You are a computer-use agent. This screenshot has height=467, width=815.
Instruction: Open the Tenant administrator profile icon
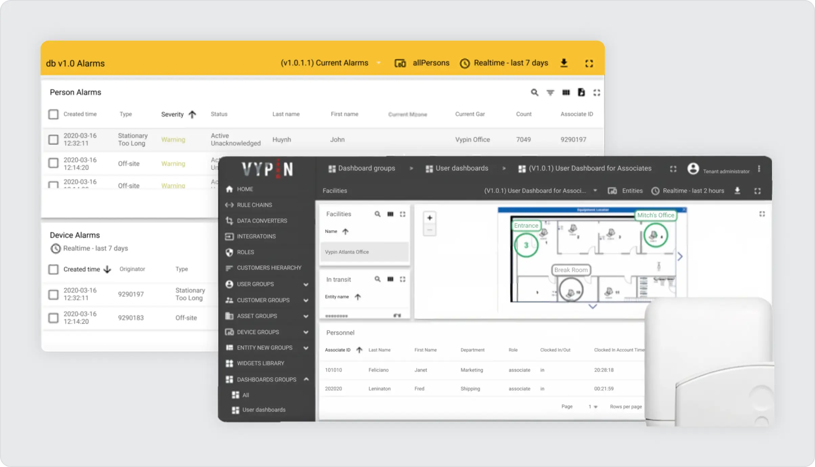point(693,169)
